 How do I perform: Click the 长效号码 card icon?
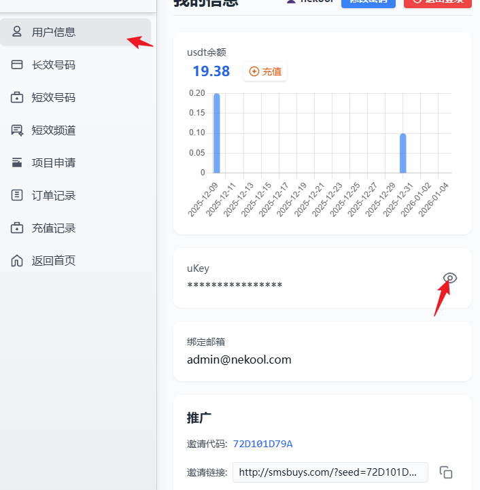(x=17, y=65)
